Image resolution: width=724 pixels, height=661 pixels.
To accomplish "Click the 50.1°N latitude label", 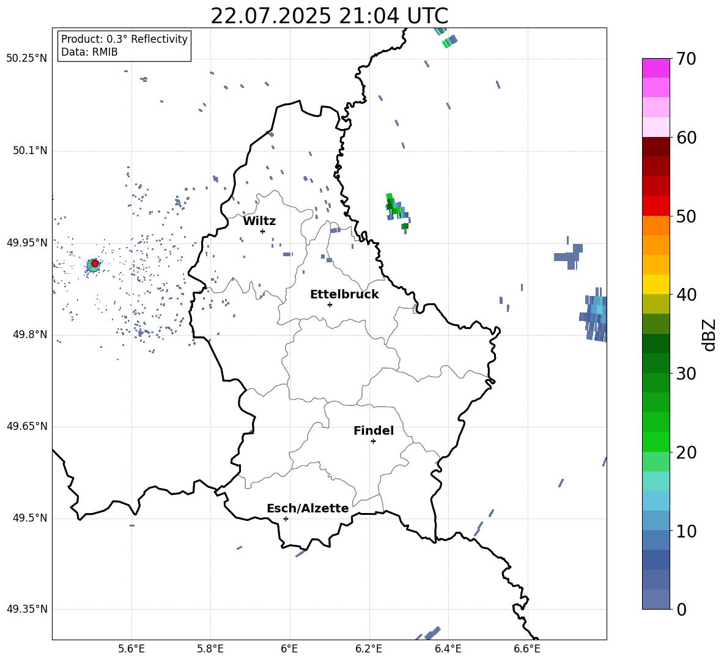I will point(30,150).
